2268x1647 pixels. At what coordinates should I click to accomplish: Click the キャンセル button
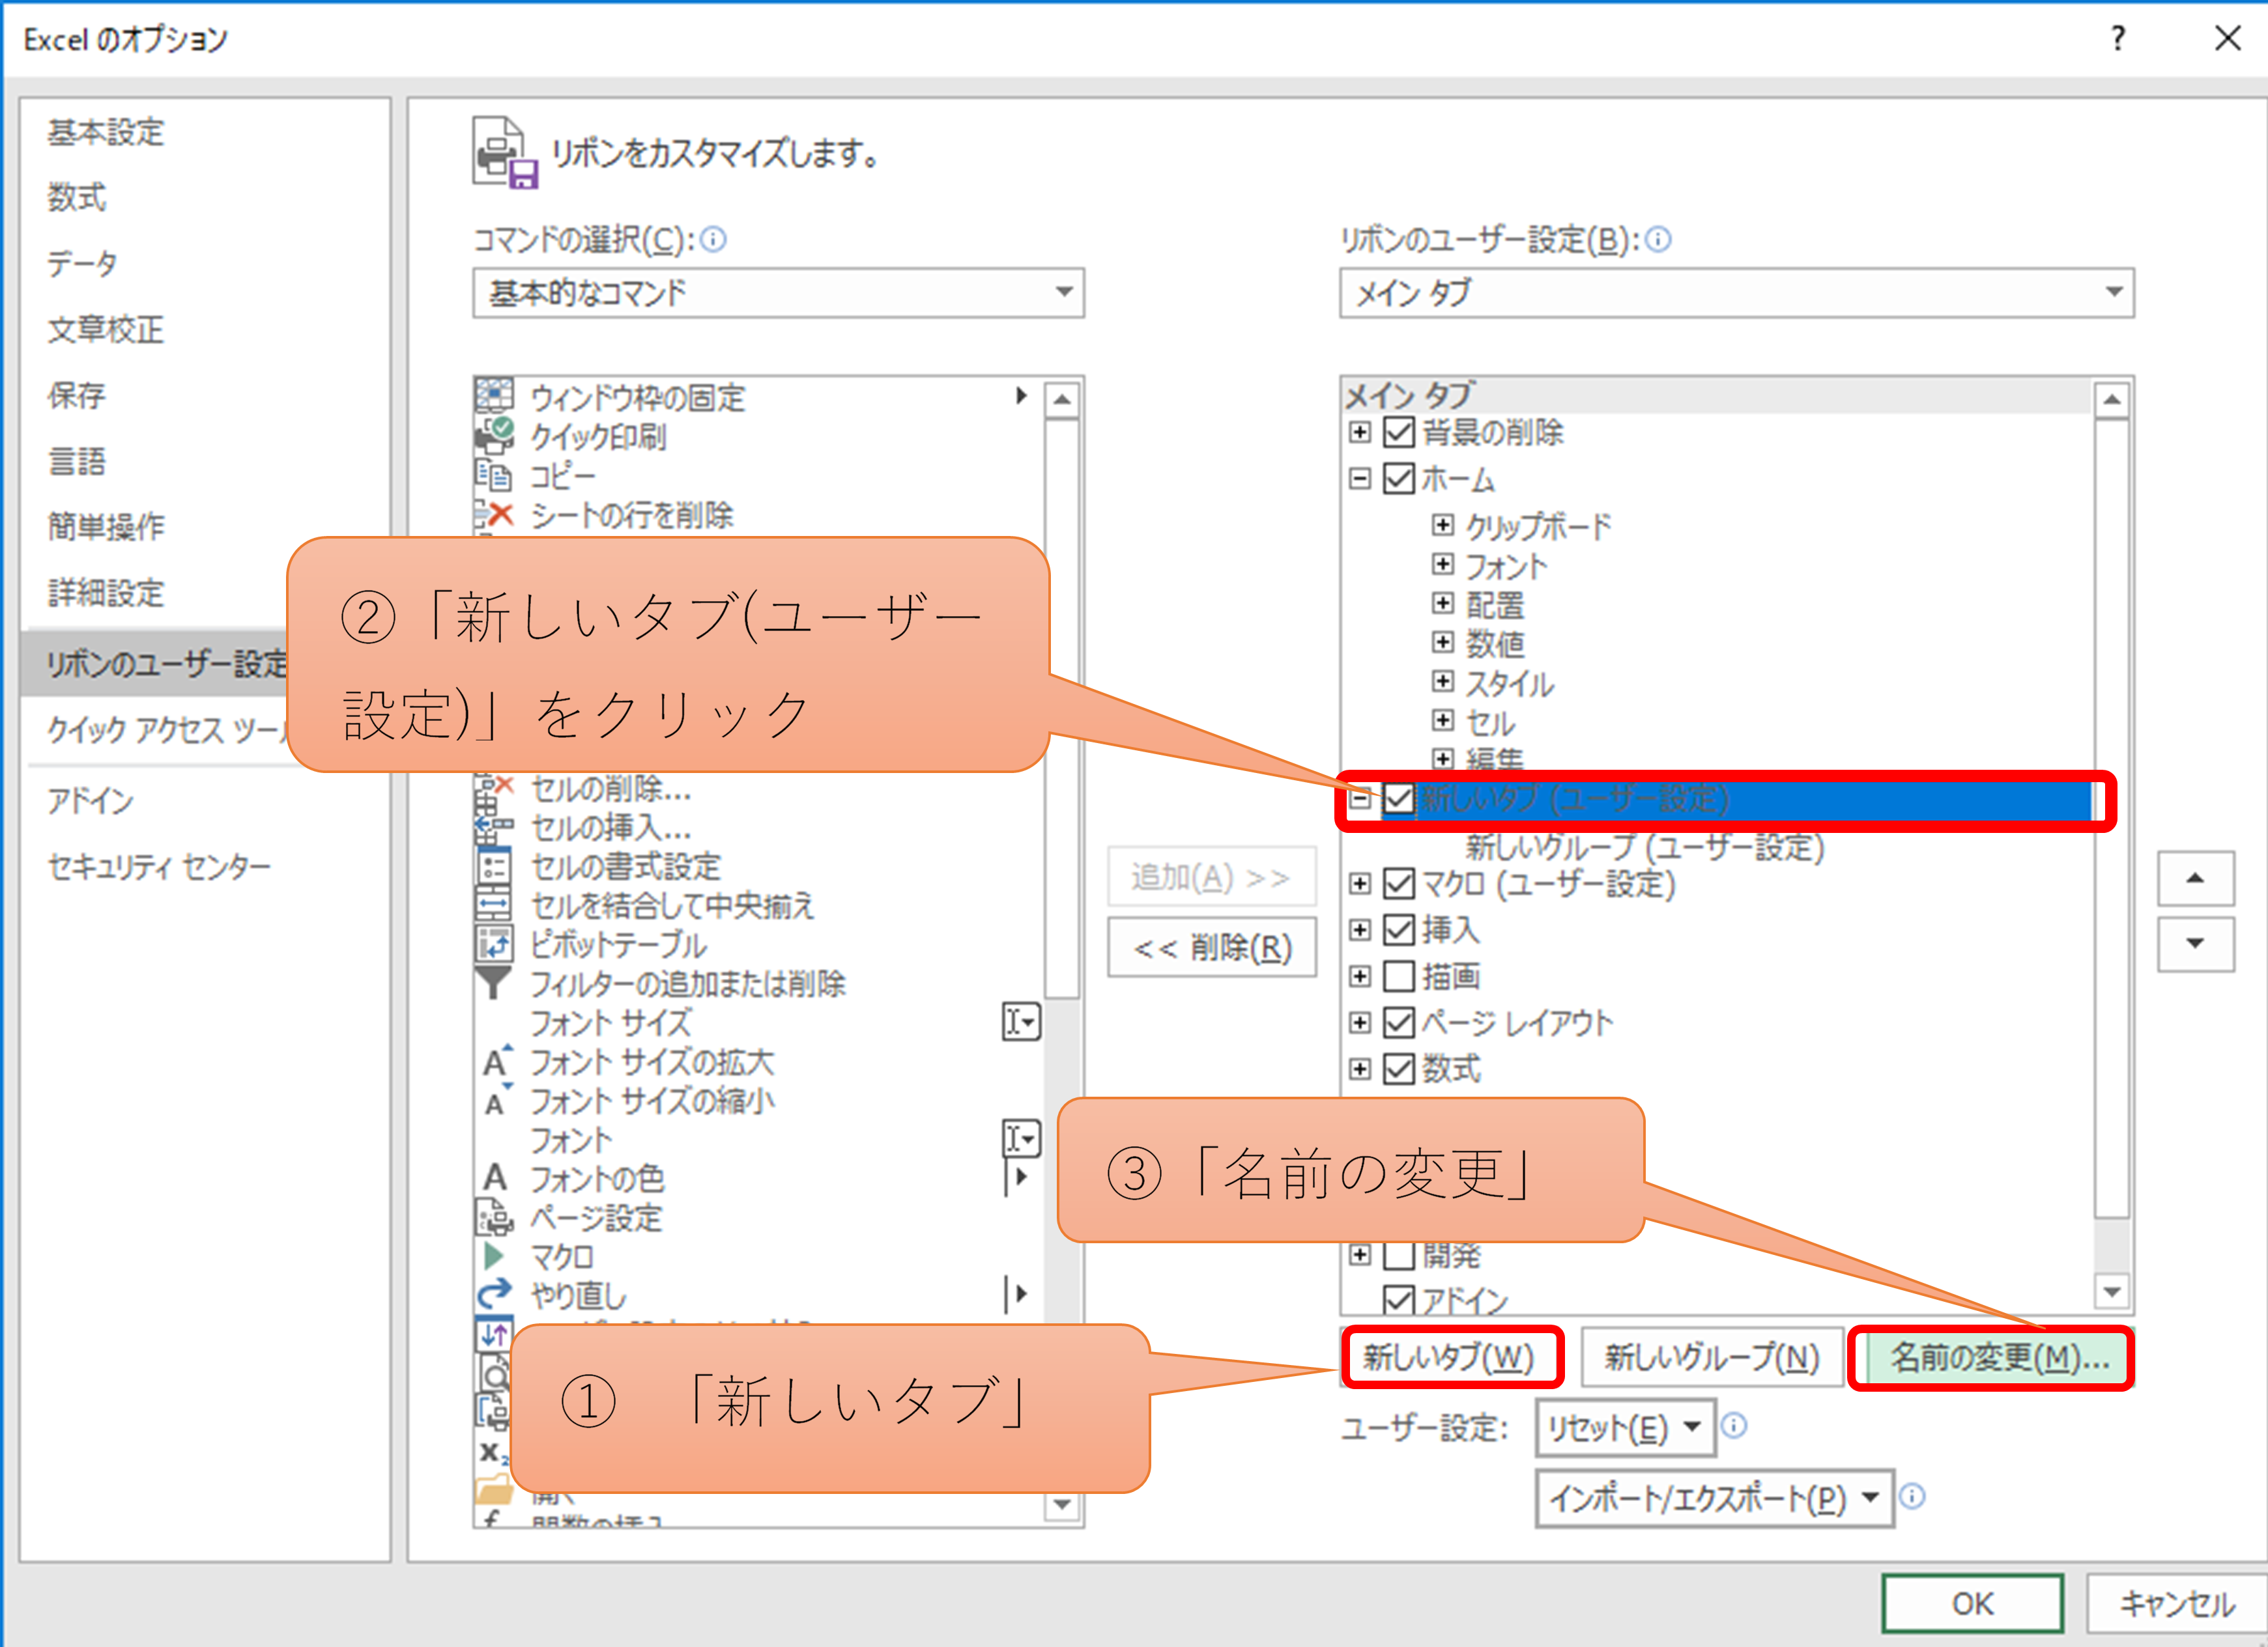(x=2177, y=1603)
